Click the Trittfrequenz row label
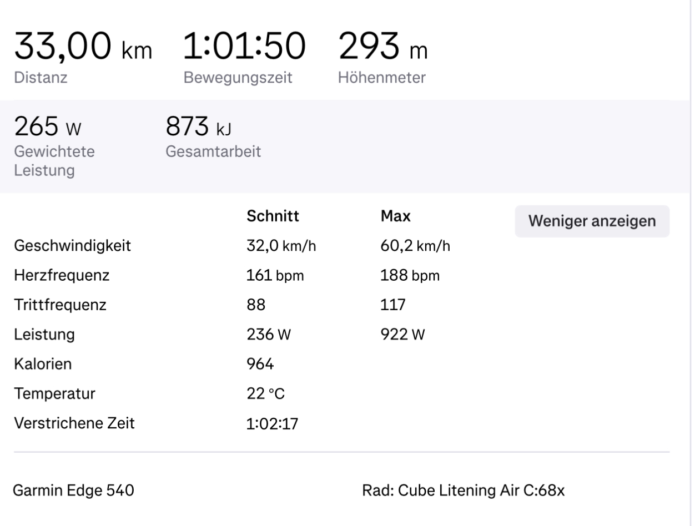Image resolution: width=695 pixels, height=526 pixels. pos(59,305)
